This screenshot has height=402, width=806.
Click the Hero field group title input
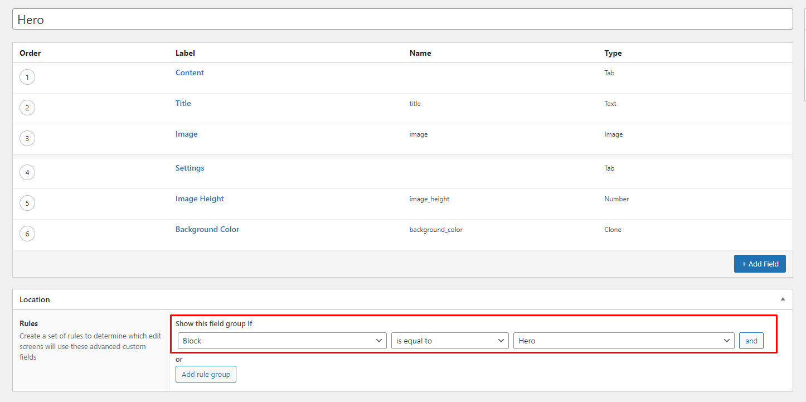pos(402,20)
